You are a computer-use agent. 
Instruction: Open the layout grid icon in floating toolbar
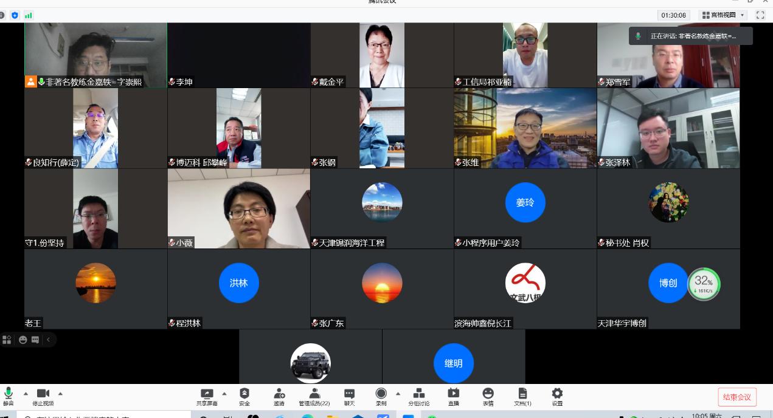click(x=7, y=340)
